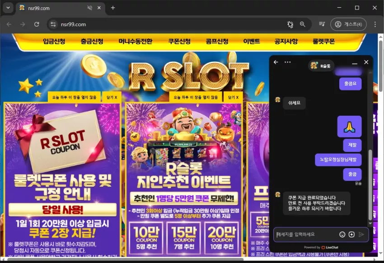Go back to previous page in browser
Screen dimensions: 384x263
coord(9,24)
